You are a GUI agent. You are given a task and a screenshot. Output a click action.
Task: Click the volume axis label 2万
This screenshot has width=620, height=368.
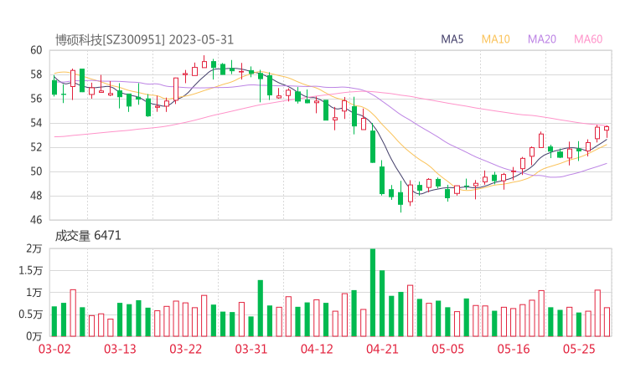point(34,248)
